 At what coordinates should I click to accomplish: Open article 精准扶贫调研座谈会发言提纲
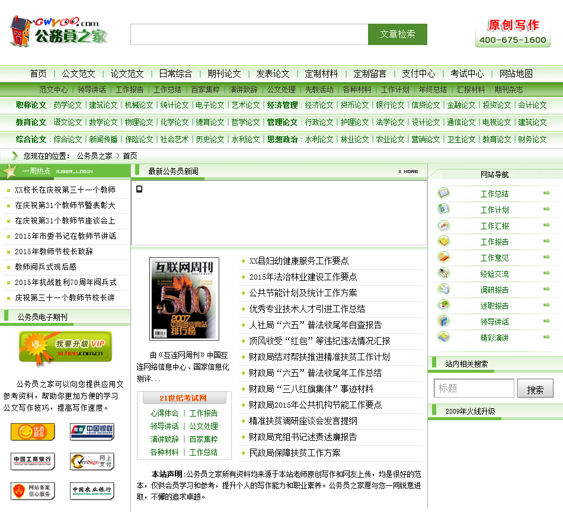tap(303, 421)
